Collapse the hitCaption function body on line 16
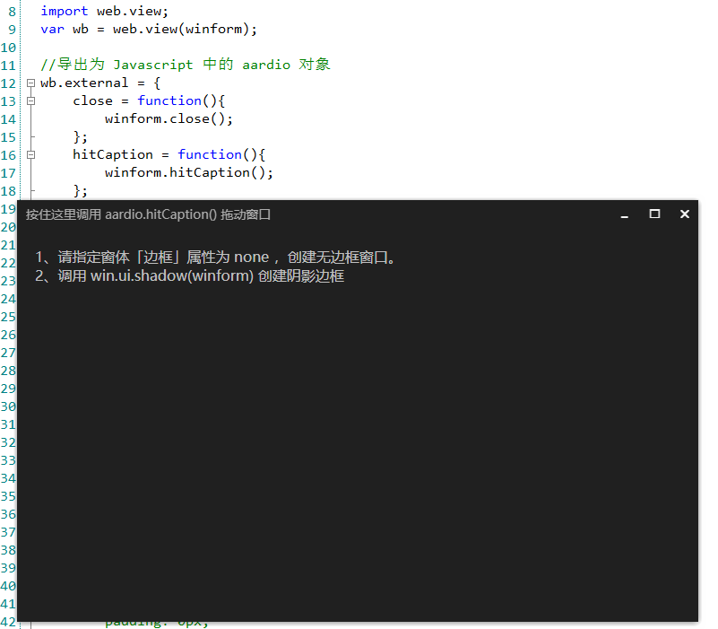 pos(30,154)
